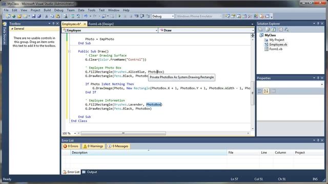The height and width of the screenshot is (184, 328).
Task: Click the New Project toolbar icon
Action: point(8,16)
